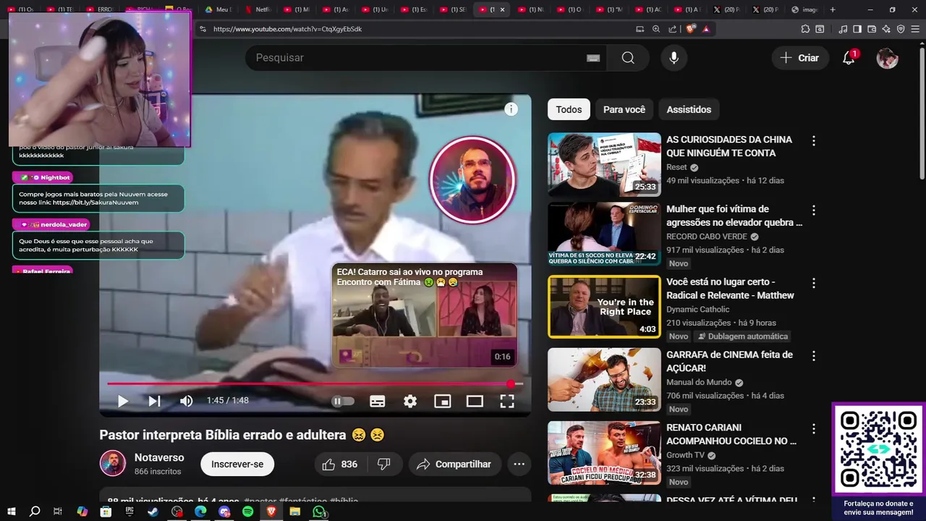The height and width of the screenshot is (521, 926).
Task: Open the Notaverso channel name link
Action: tap(159, 457)
